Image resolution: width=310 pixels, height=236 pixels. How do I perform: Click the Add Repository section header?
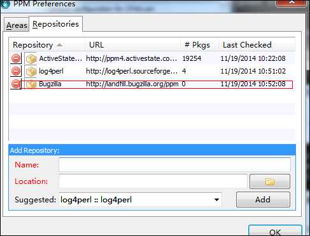(152, 150)
